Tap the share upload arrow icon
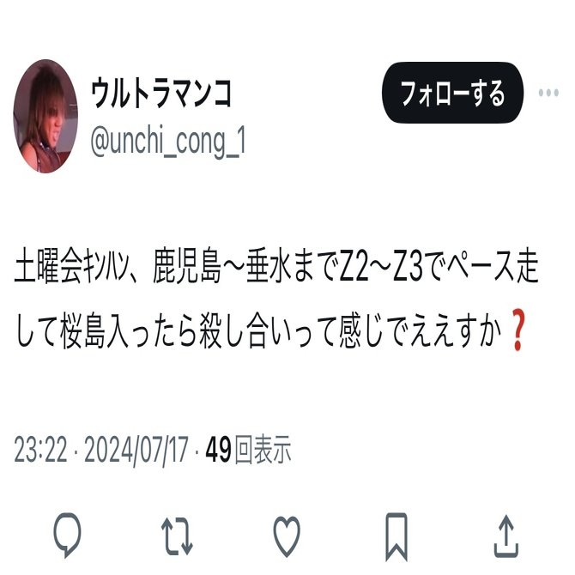The width and height of the screenshot is (575, 575). (506, 536)
